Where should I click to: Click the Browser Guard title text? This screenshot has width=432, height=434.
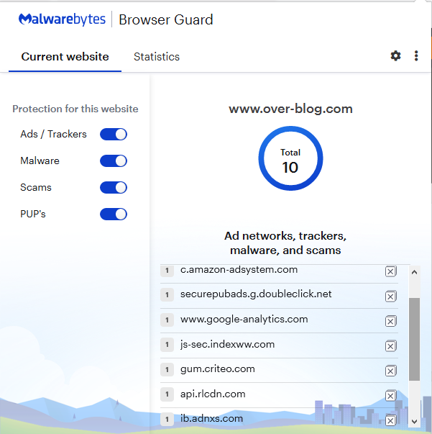pyautogui.click(x=166, y=19)
